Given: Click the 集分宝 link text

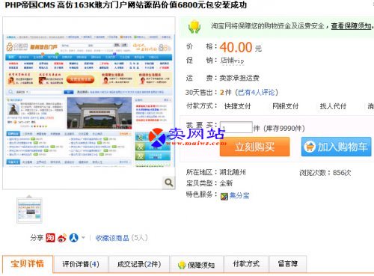Looking at the screenshot, I should tap(239, 195).
